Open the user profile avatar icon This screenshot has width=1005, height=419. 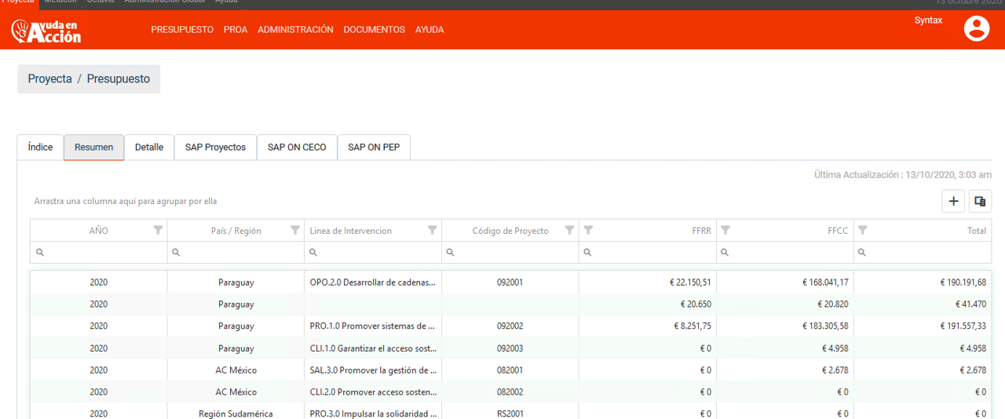point(977,29)
